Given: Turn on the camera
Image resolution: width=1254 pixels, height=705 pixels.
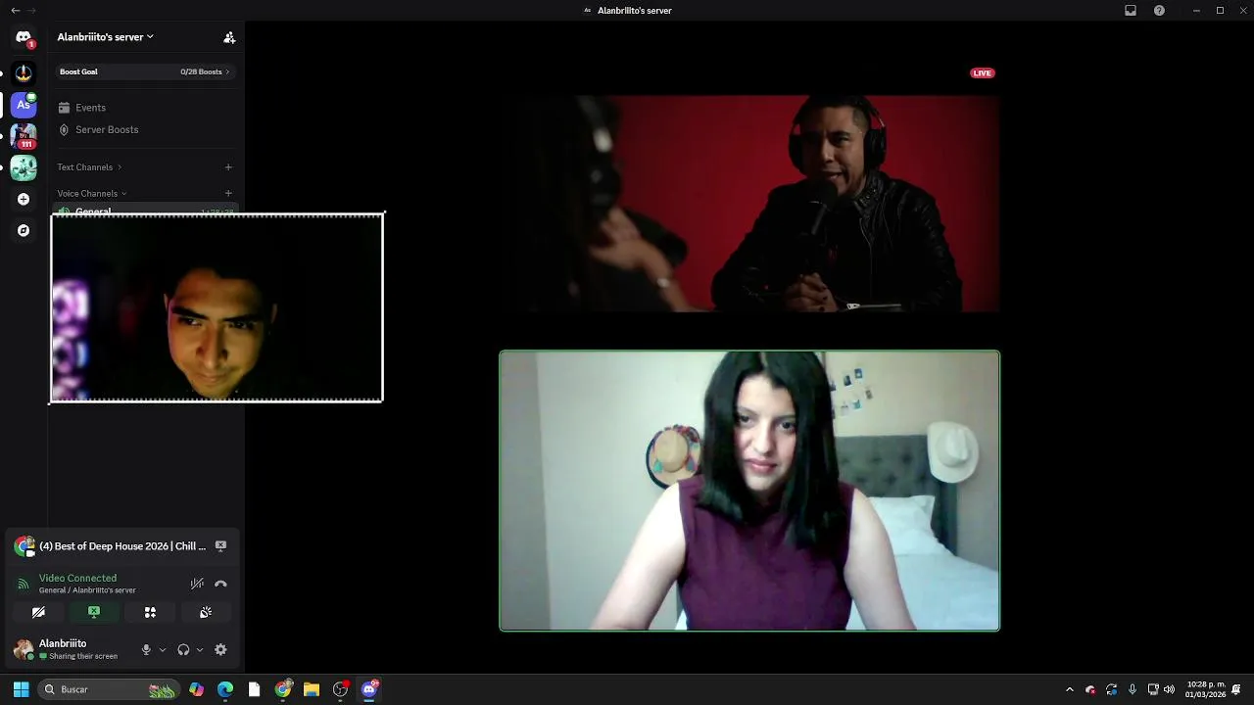Looking at the screenshot, I should pos(38,612).
